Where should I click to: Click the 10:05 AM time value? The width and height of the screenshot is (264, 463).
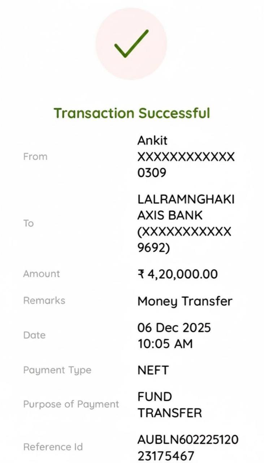coord(165,344)
